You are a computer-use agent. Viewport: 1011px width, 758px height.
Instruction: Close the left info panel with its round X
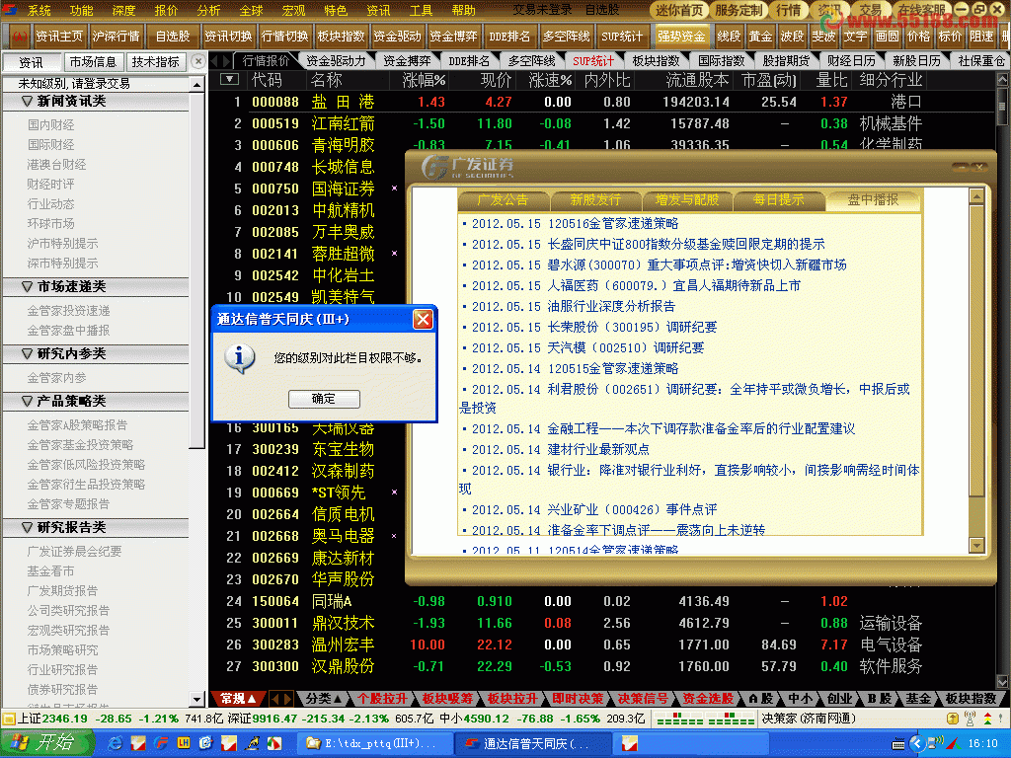(x=198, y=61)
